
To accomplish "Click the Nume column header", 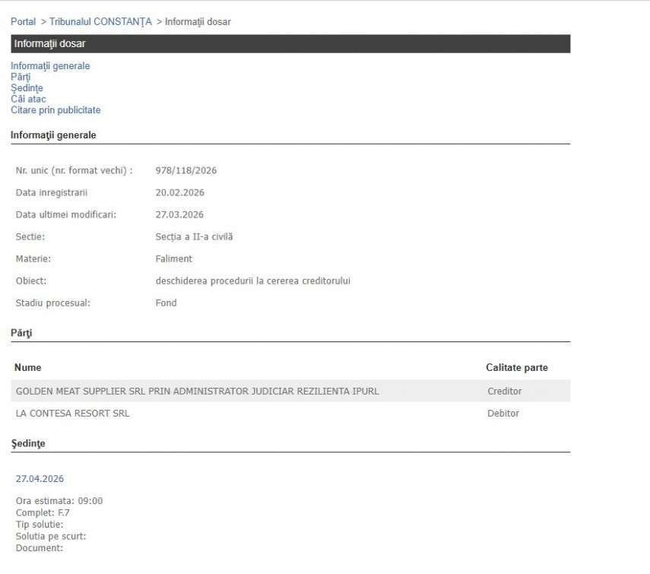I will click(27, 368).
